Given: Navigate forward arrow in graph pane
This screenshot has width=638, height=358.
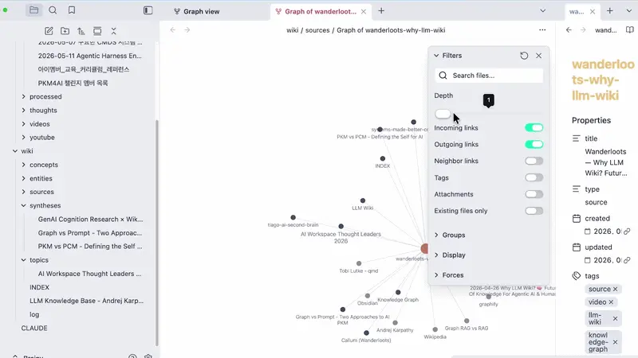Looking at the screenshot, I should (x=187, y=30).
